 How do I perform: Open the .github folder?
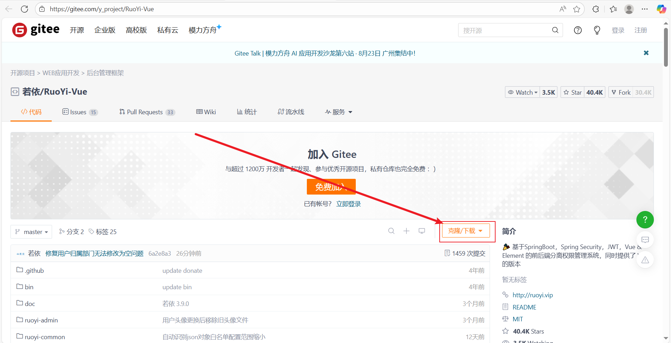(x=34, y=270)
